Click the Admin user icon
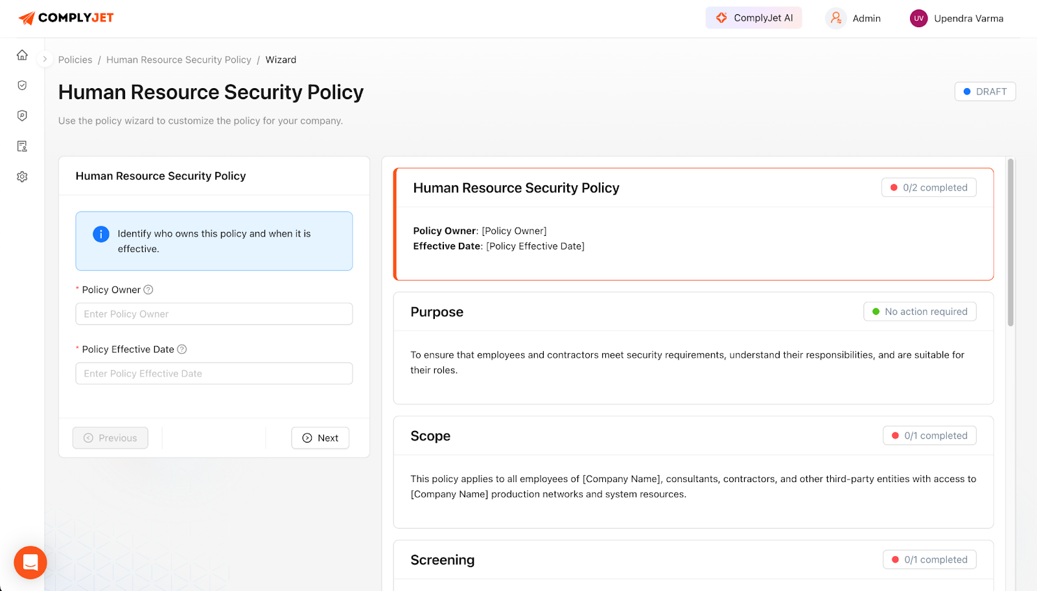 click(836, 18)
